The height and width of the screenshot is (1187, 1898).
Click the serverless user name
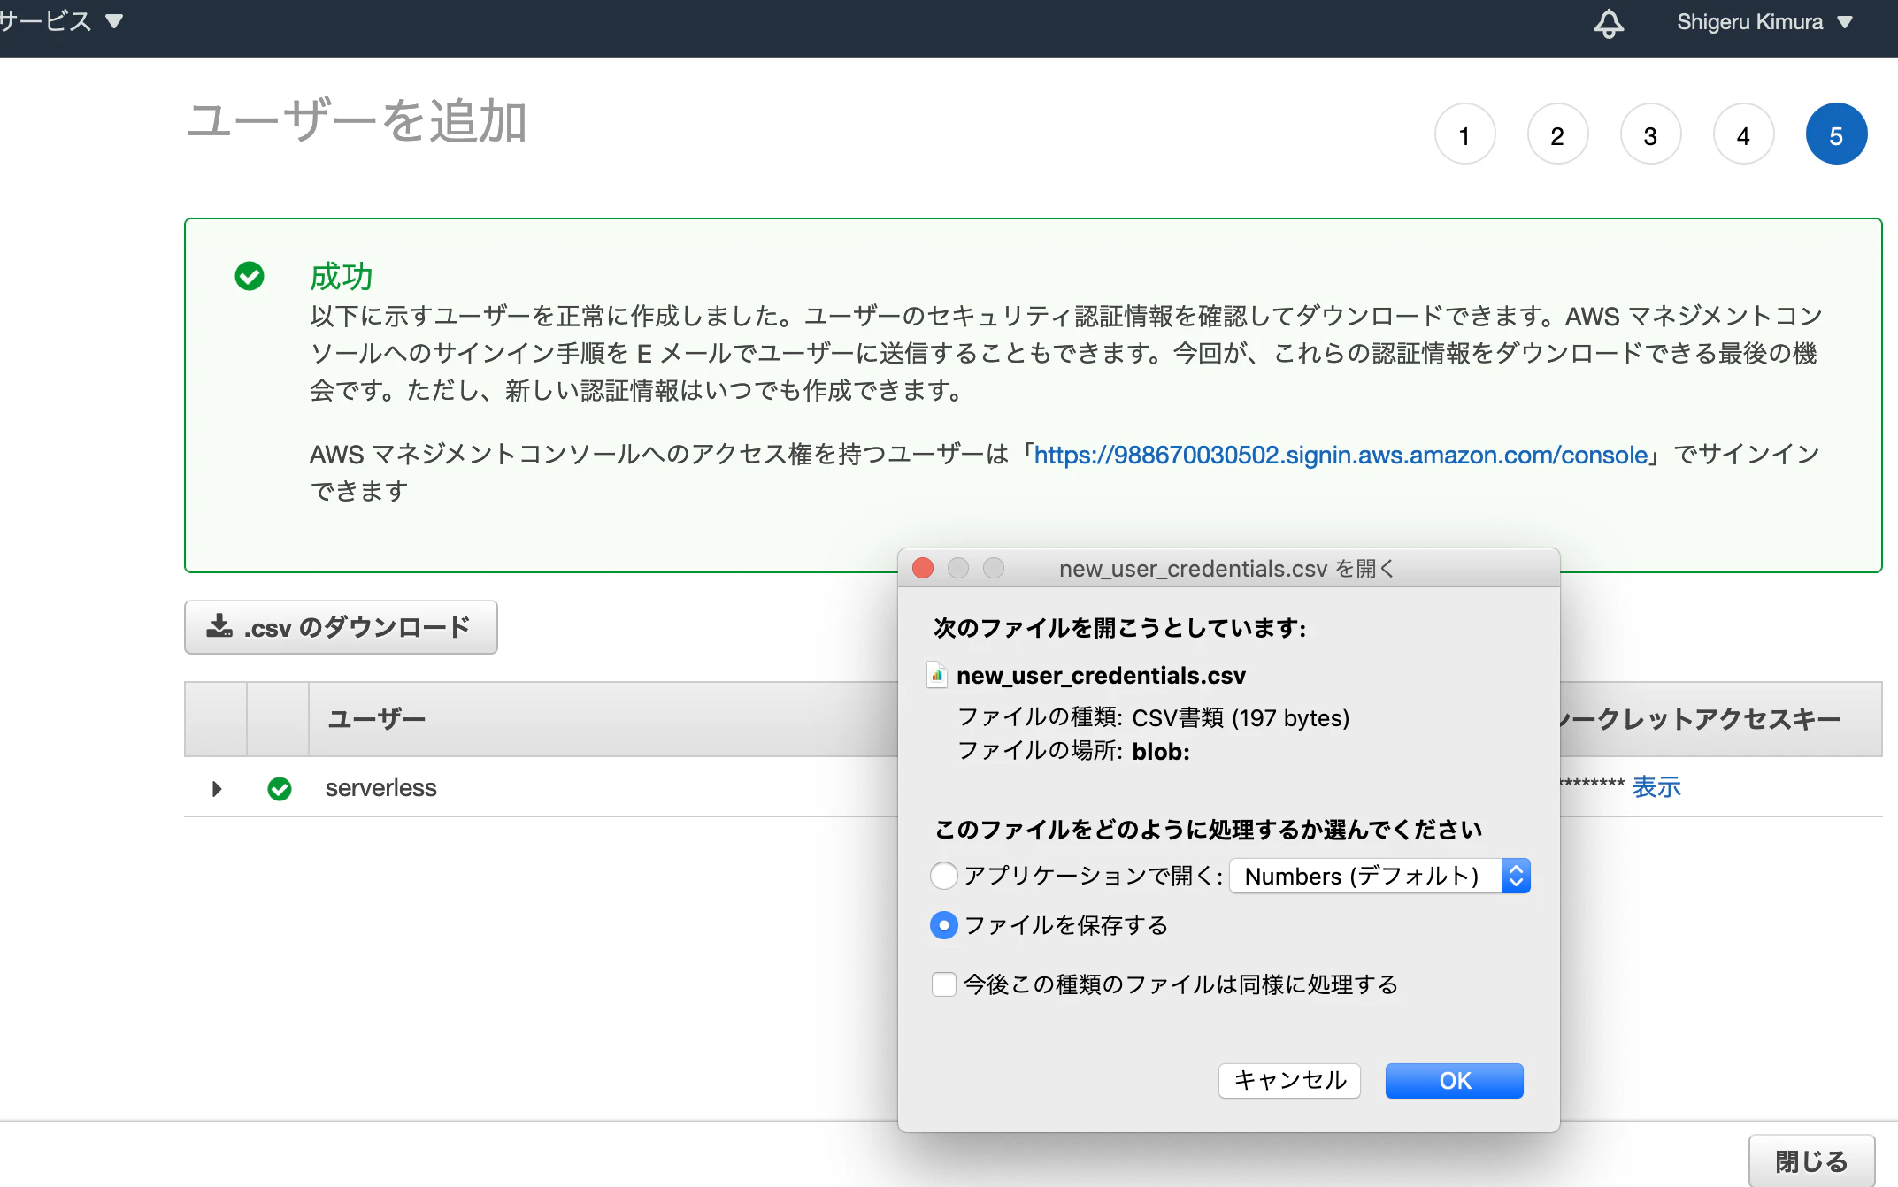click(x=380, y=788)
